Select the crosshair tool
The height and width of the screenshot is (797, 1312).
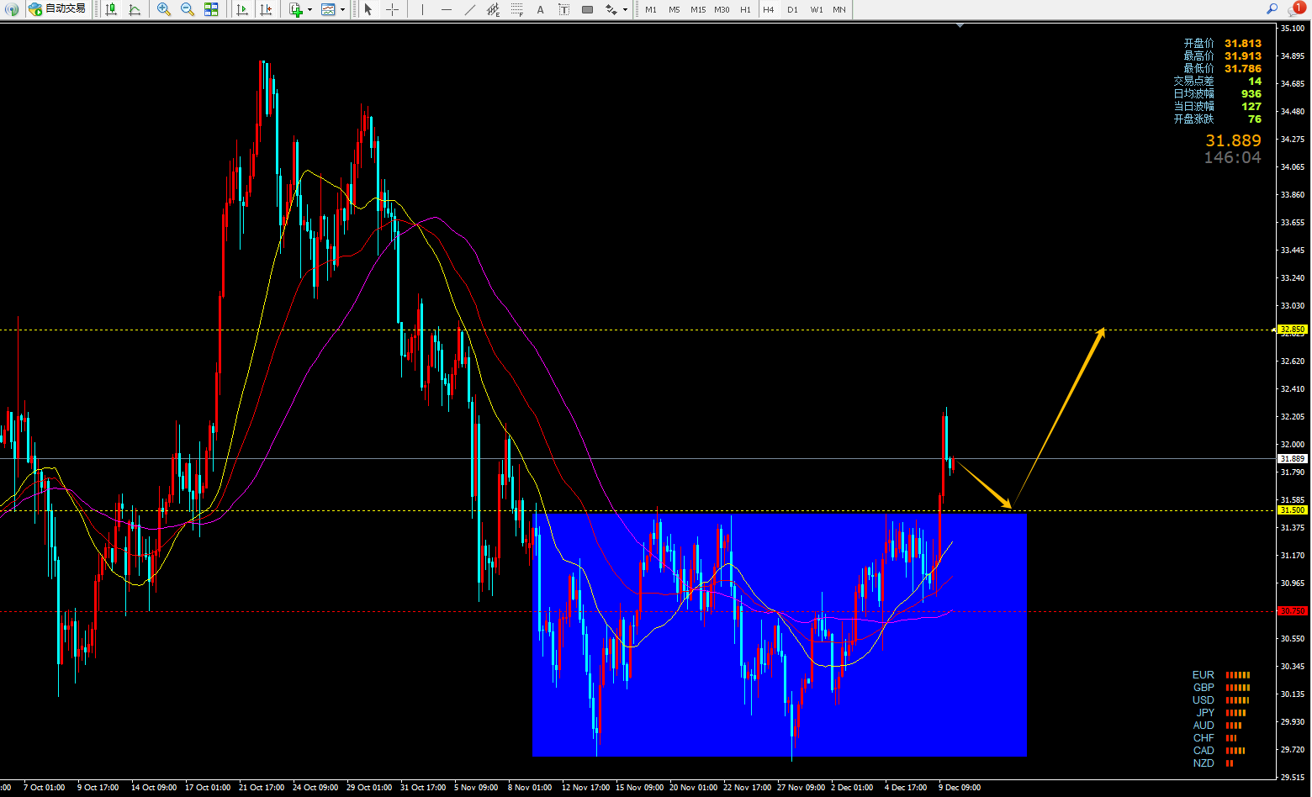click(392, 9)
